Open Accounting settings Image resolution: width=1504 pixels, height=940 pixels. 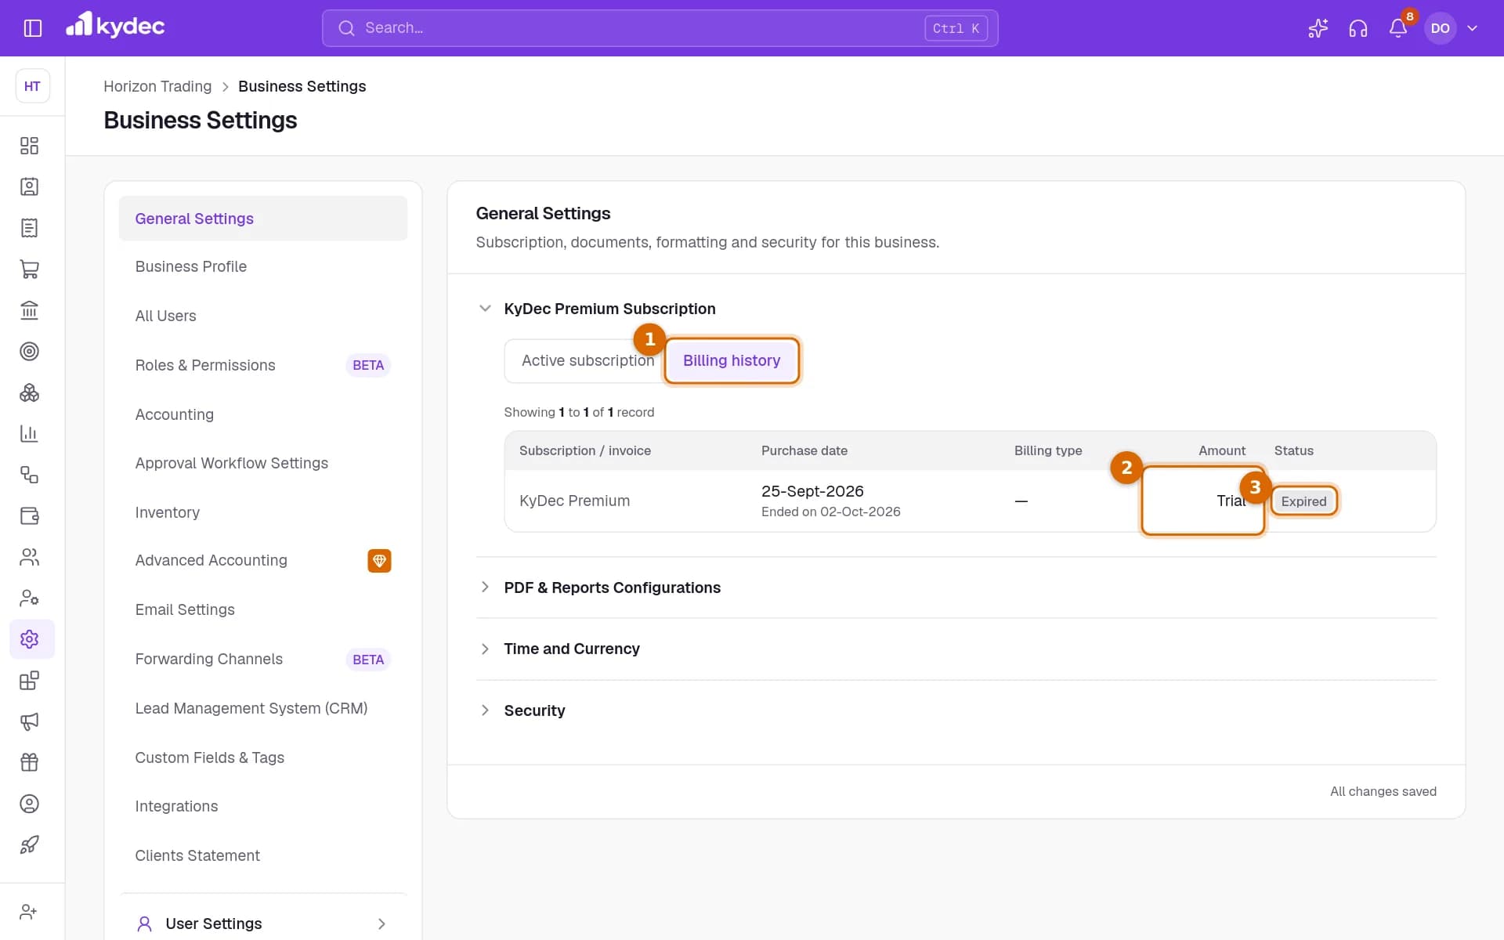[x=263, y=414]
